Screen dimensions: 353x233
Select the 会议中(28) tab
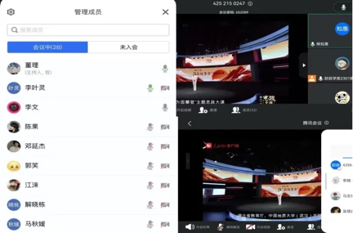point(48,47)
